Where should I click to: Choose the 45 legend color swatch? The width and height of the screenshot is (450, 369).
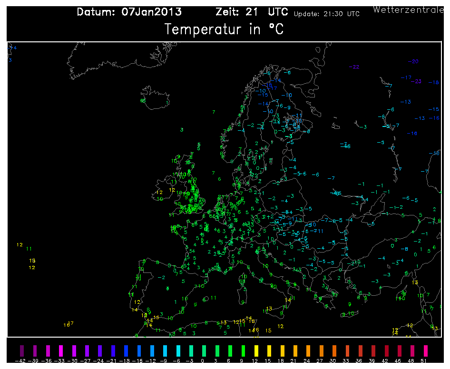pyautogui.click(x=400, y=350)
